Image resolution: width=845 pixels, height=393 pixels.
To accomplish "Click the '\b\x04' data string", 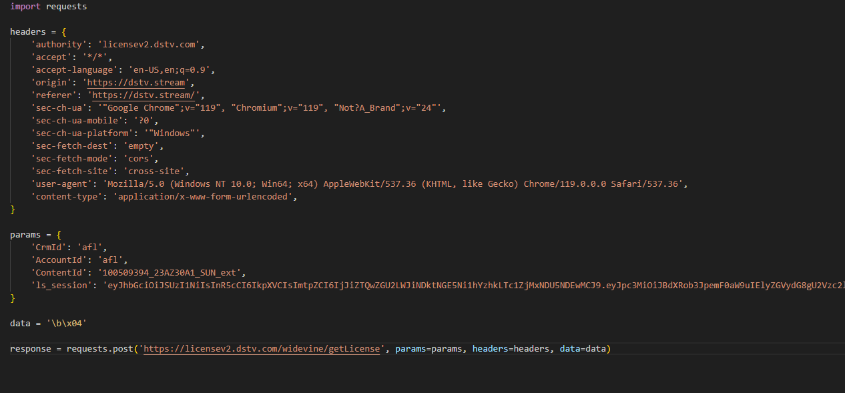I will tap(66, 324).
